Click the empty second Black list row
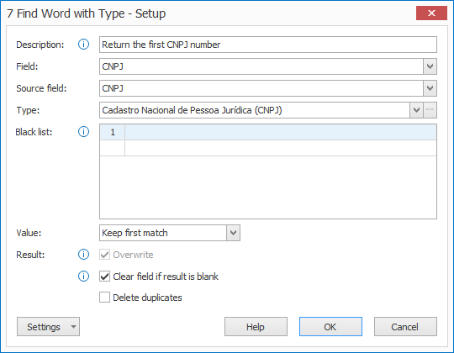 268,148
